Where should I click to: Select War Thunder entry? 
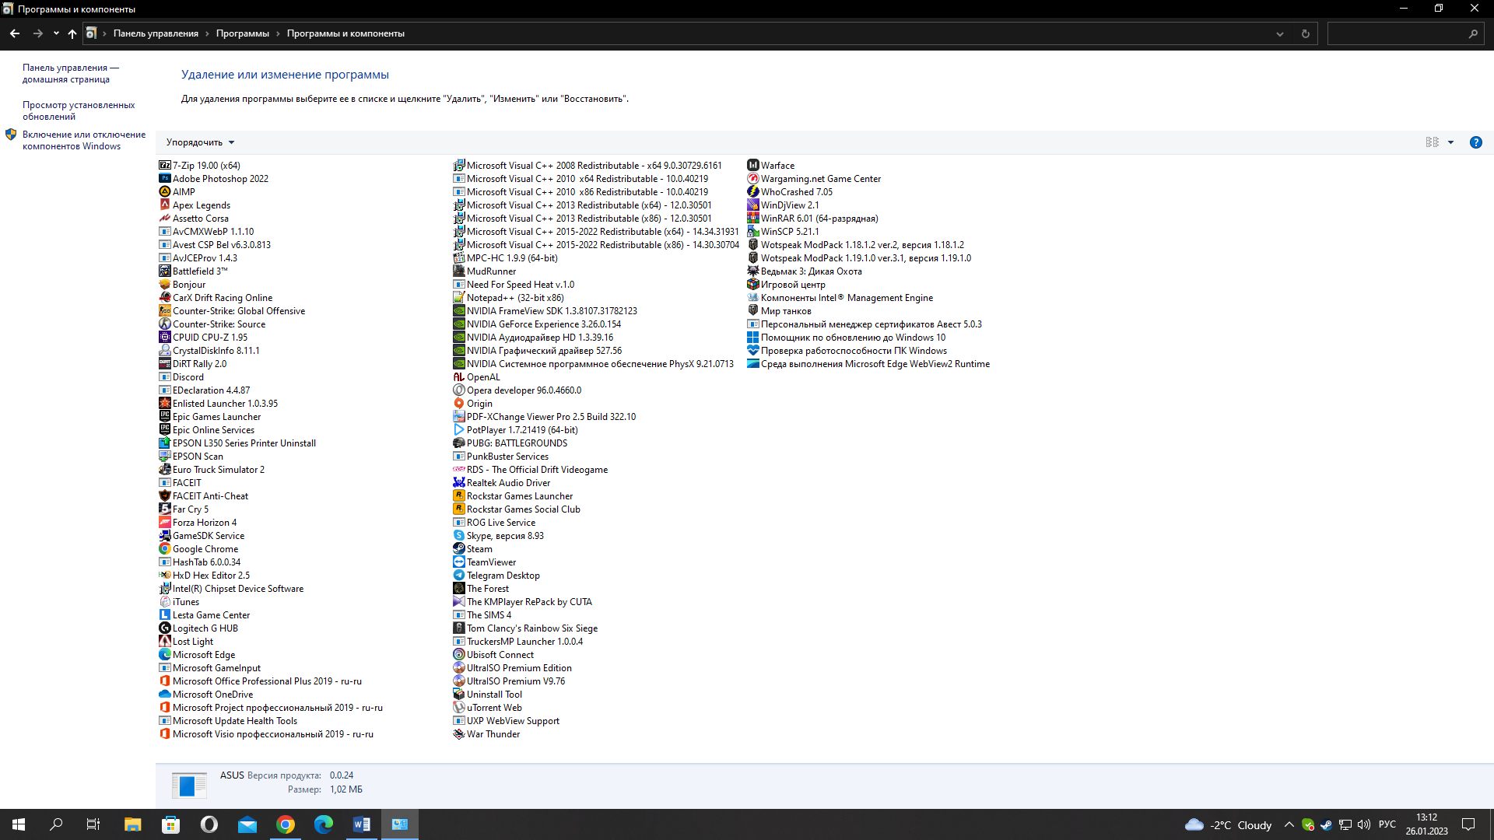486,734
